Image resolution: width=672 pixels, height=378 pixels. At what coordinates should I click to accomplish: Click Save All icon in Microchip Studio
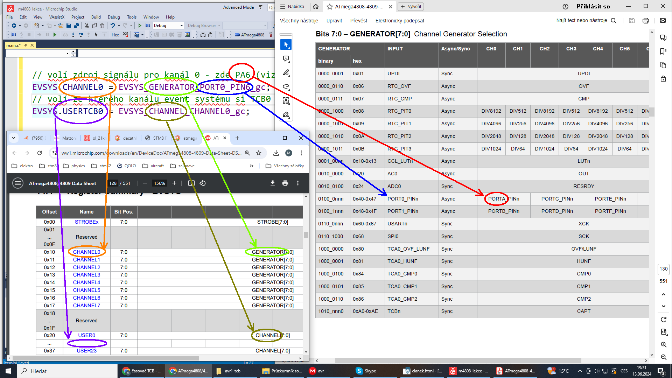tap(76, 26)
